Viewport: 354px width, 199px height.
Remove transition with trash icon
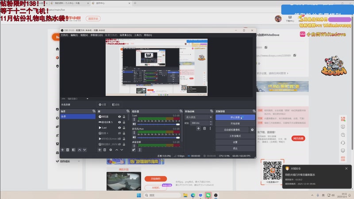point(204,128)
